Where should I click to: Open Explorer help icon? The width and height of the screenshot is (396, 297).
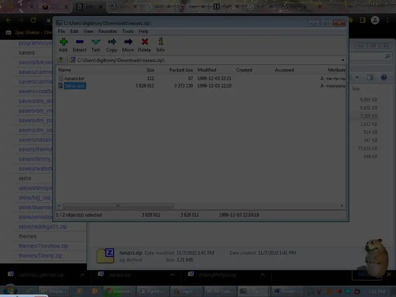tap(384, 77)
